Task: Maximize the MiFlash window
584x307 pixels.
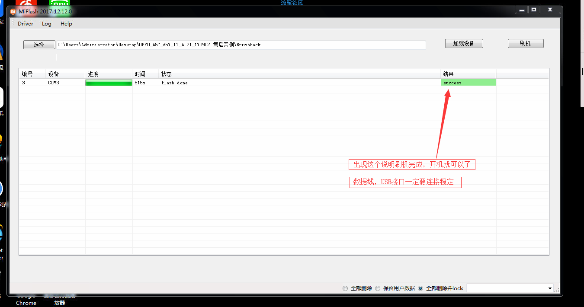Action: click(534, 10)
